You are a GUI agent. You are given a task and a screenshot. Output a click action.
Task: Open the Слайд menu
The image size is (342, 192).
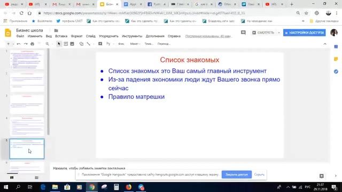tap(90, 36)
